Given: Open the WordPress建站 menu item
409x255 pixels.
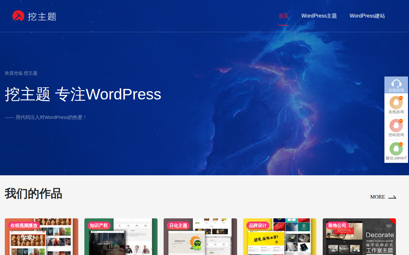Looking at the screenshot, I should tap(367, 16).
